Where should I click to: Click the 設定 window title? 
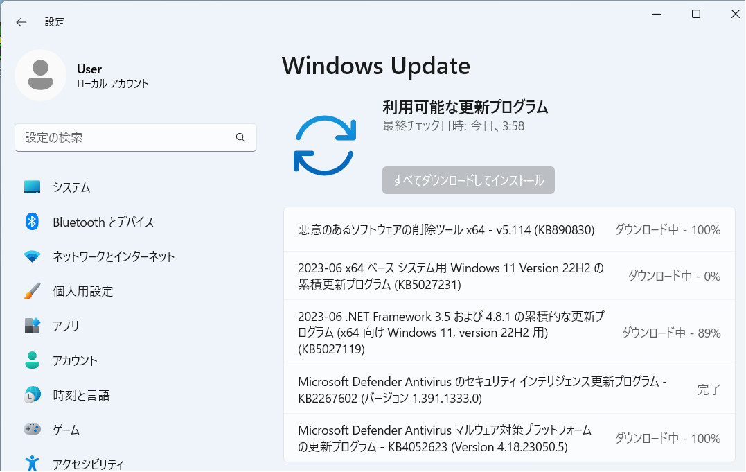click(55, 22)
